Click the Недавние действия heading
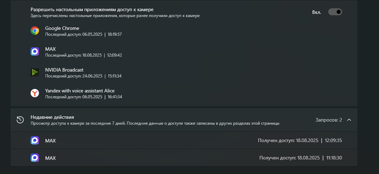 [x=52, y=117]
